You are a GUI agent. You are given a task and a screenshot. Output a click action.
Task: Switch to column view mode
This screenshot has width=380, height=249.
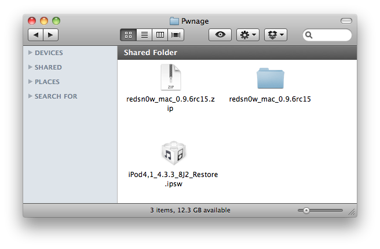[160, 35]
